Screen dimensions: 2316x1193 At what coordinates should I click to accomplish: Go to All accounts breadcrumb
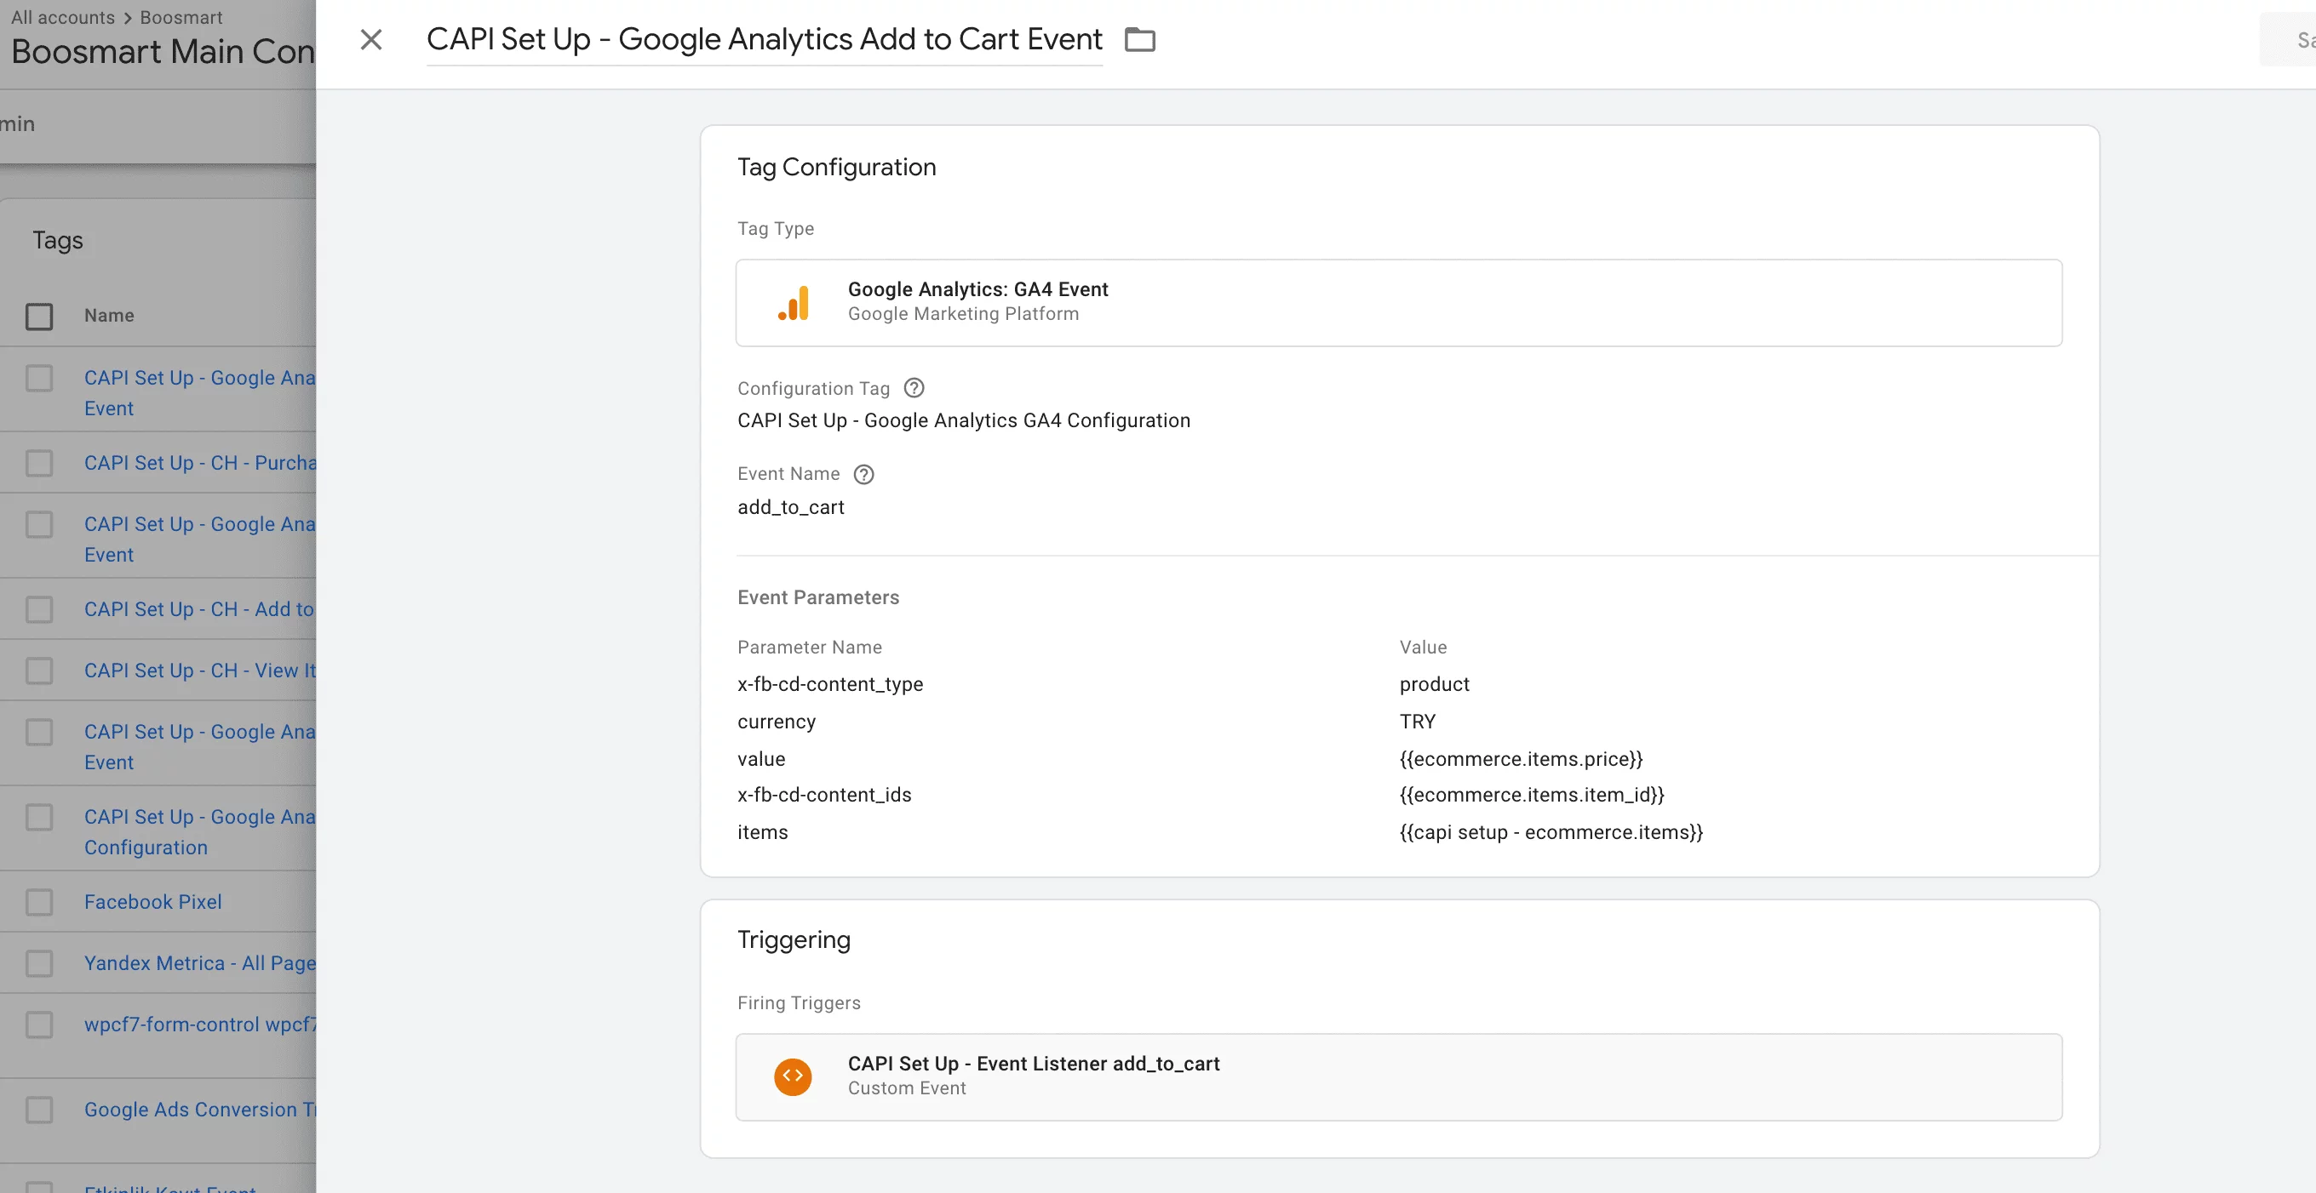pos(63,17)
